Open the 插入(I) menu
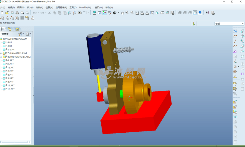Image resolution: width=245 pixels, height=147 pixels. pos(30,7)
